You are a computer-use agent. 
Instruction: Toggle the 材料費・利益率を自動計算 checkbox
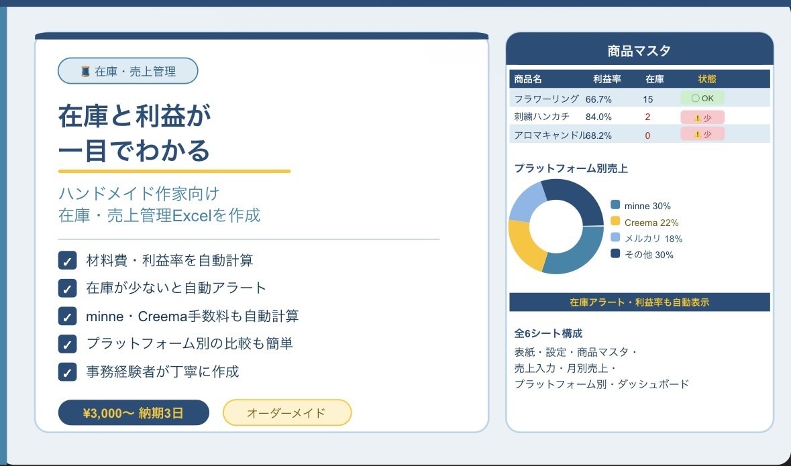68,261
